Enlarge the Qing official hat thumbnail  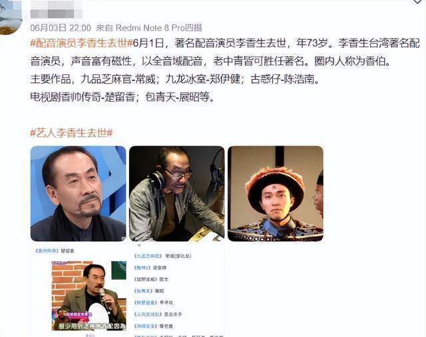coord(275,193)
